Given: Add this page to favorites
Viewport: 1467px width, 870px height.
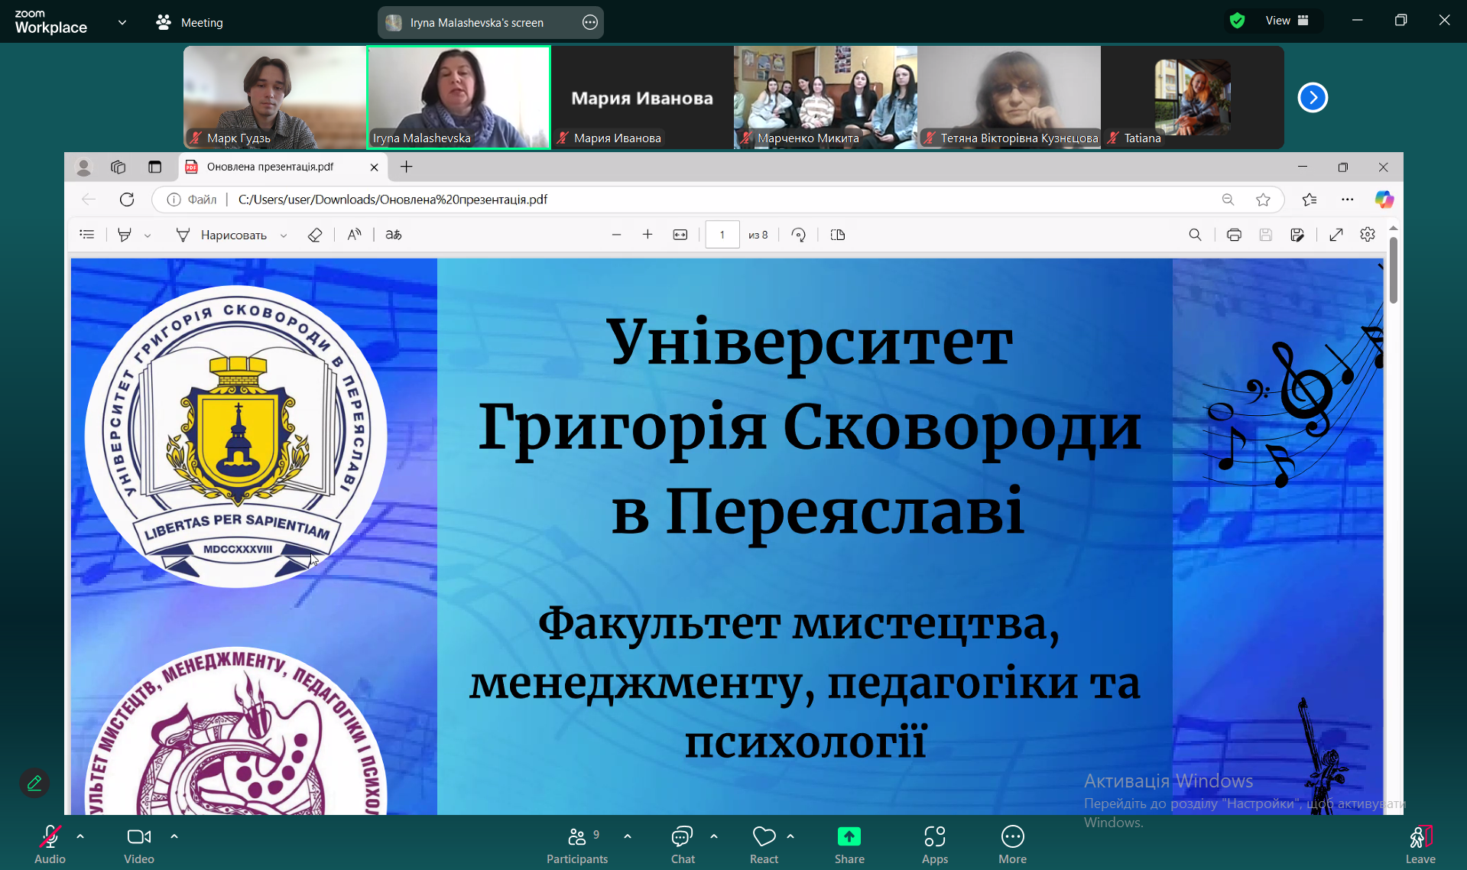Looking at the screenshot, I should (1263, 200).
